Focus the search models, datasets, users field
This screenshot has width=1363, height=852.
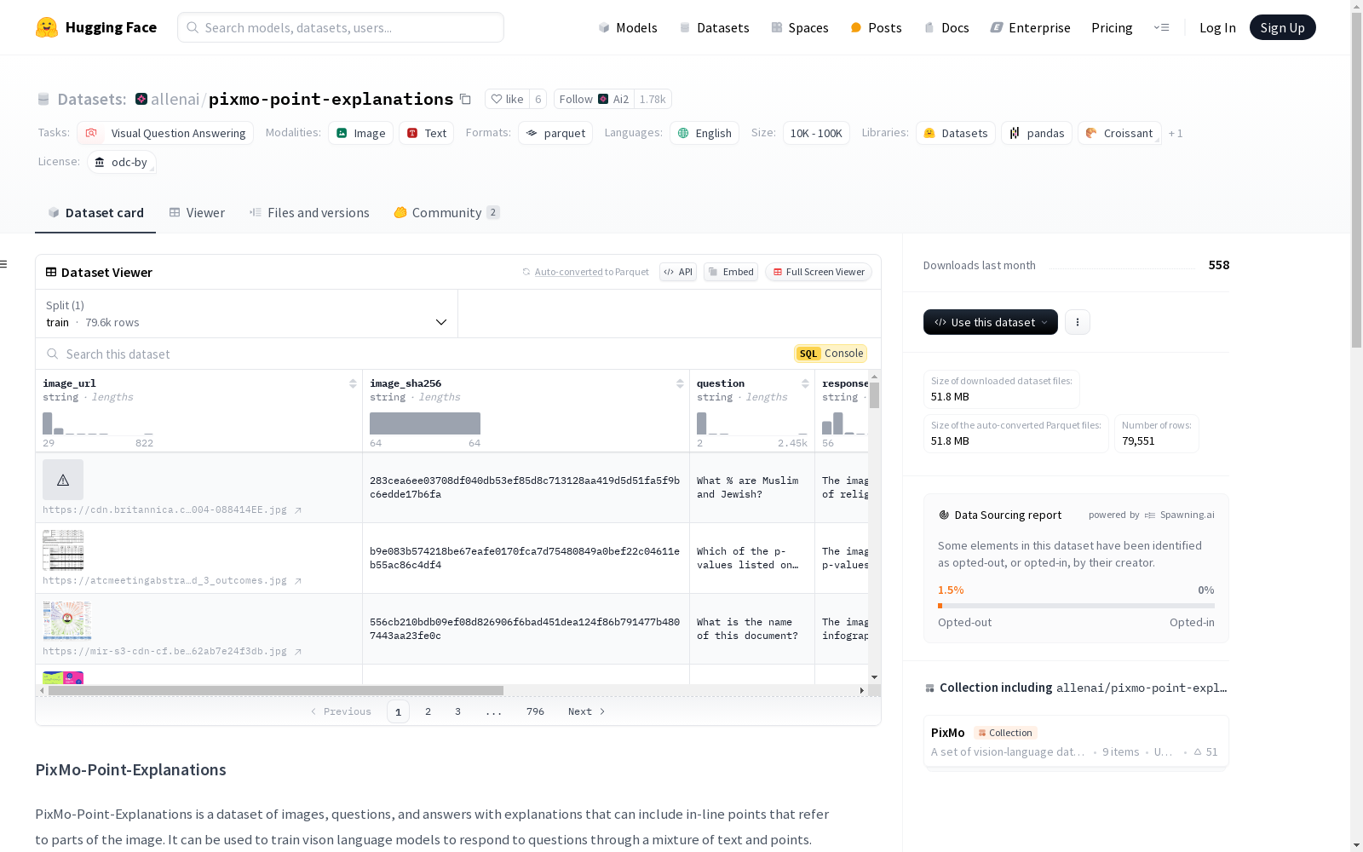[341, 27]
